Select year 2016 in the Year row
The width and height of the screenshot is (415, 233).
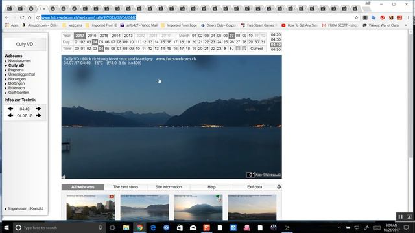[92, 36]
